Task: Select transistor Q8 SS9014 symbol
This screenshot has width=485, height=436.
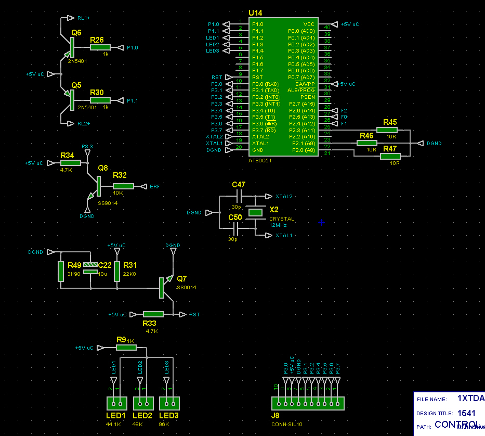Action: click(95, 186)
